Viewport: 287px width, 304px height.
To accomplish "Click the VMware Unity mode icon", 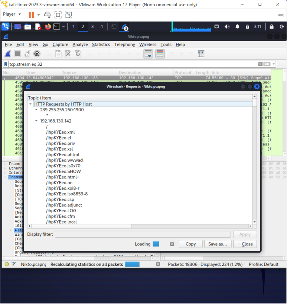I will (69, 15).
